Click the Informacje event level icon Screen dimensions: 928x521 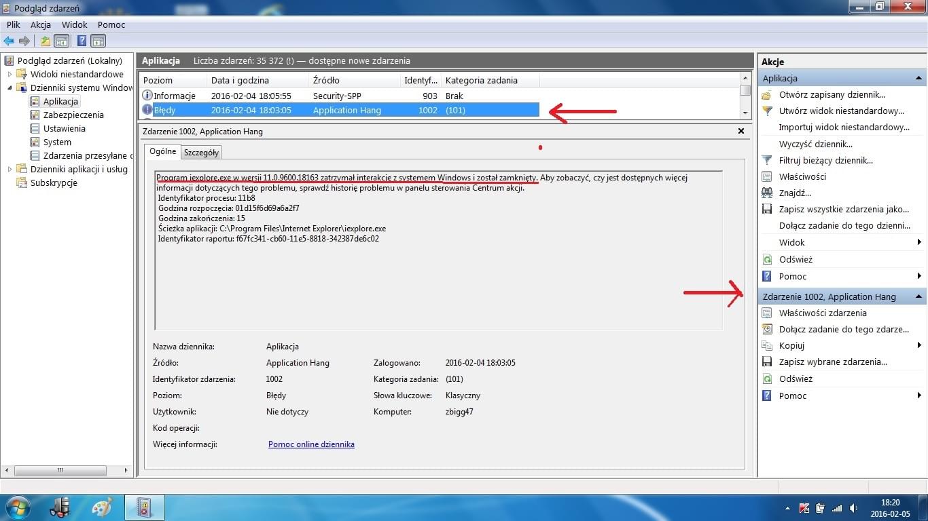[147, 96]
